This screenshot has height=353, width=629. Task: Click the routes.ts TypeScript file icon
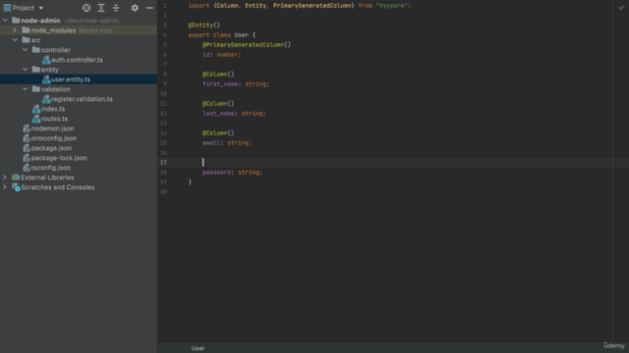click(x=36, y=119)
